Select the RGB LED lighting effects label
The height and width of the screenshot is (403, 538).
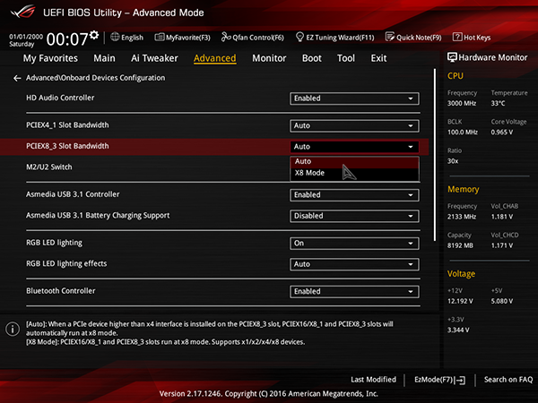tap(66, 264)
